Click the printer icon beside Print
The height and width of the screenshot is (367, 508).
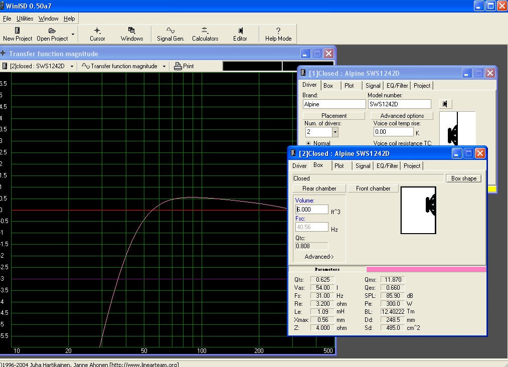pos(178,66)
